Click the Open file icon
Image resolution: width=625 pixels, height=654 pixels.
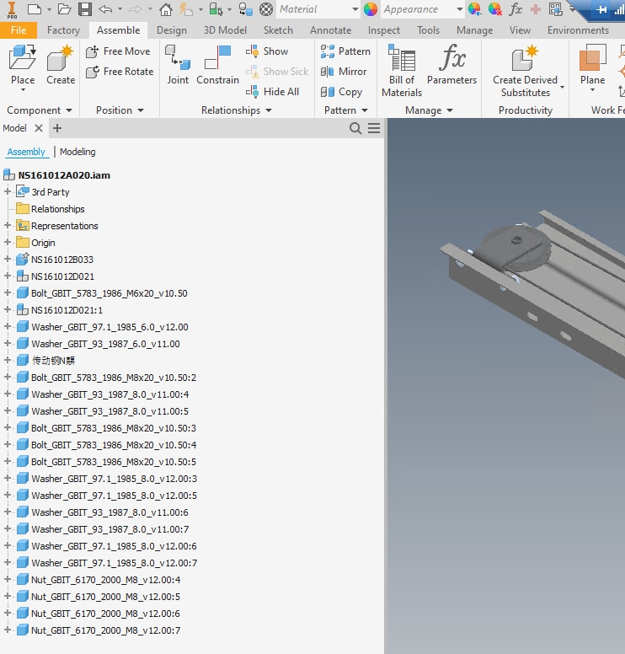[x=64, y=9]
